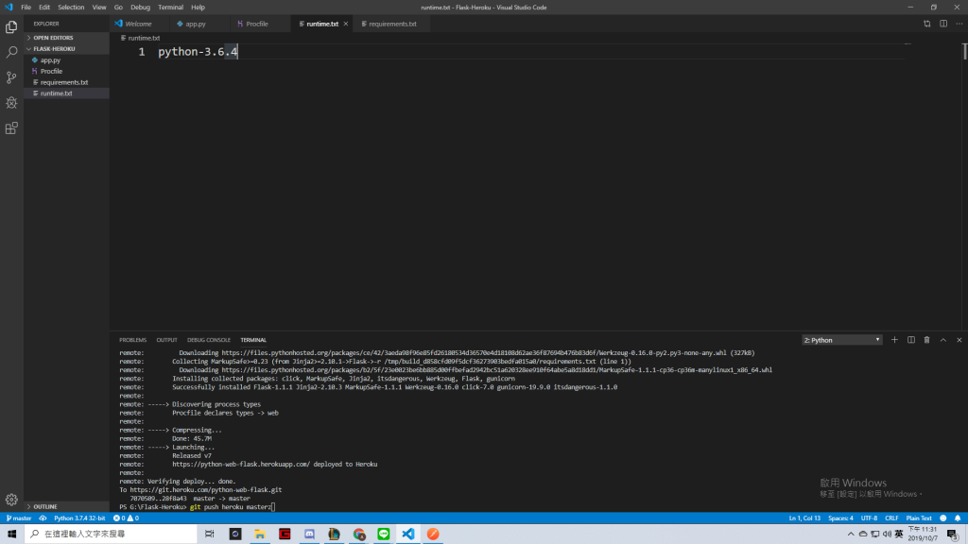The image size is (968, 544).
Task: Open Task View on the taskbar
Action: pos(209,534)
